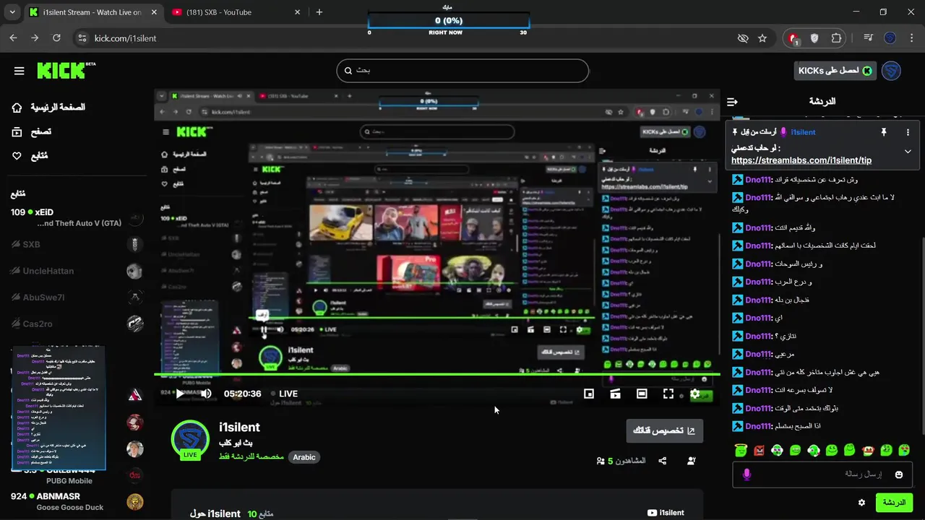This screenshot has width=925, height=520.
Task: Click the moderator user icon
Action: pos(692,461)
